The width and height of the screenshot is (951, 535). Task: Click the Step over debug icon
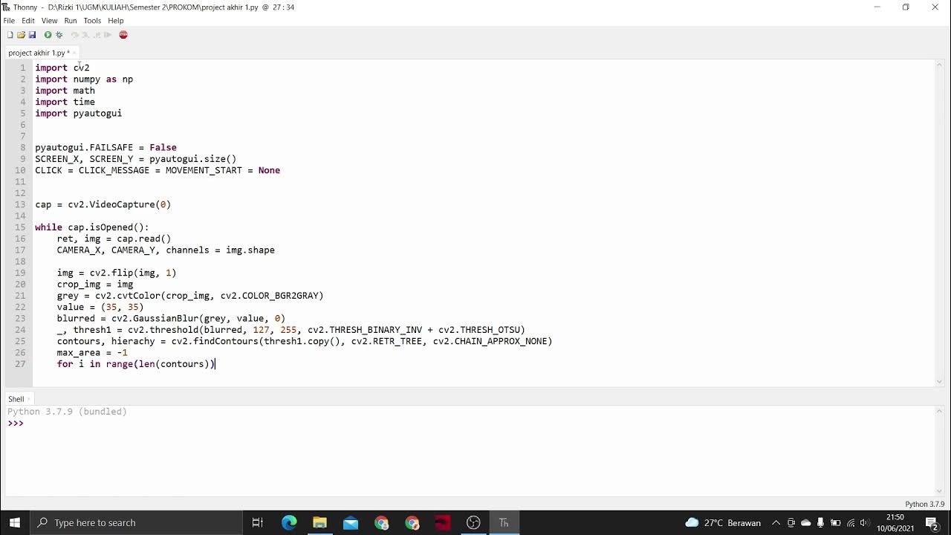pos(75,35)
